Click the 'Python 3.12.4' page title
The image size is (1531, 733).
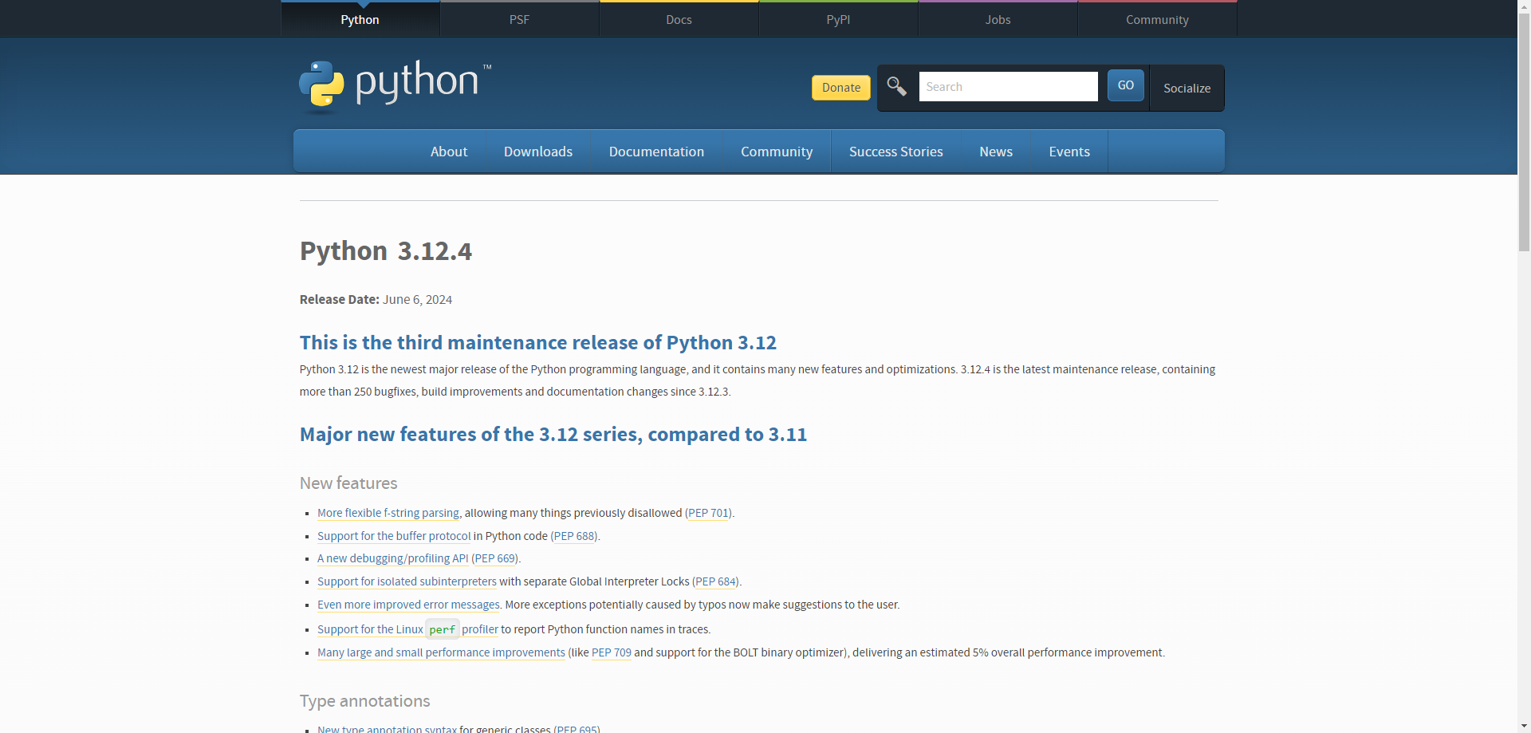(x=386, y=251)
